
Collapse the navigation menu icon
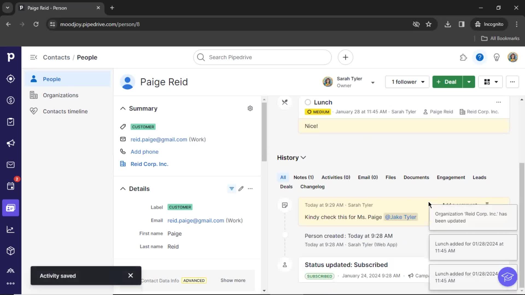(x=34, y=57)
